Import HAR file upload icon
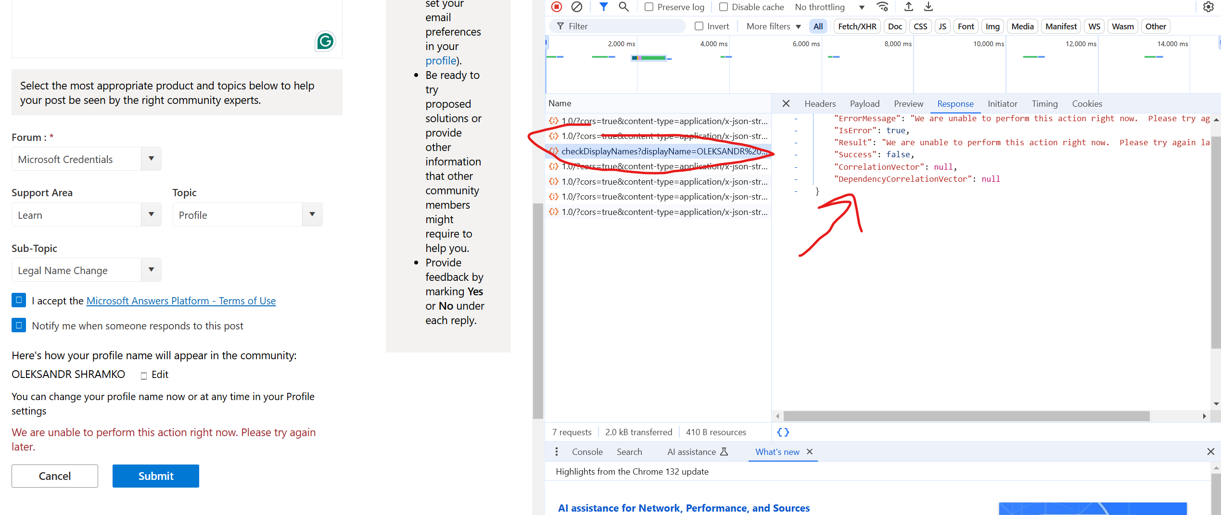The width and height of the screenshot is (1221, 515). [908, 7]
